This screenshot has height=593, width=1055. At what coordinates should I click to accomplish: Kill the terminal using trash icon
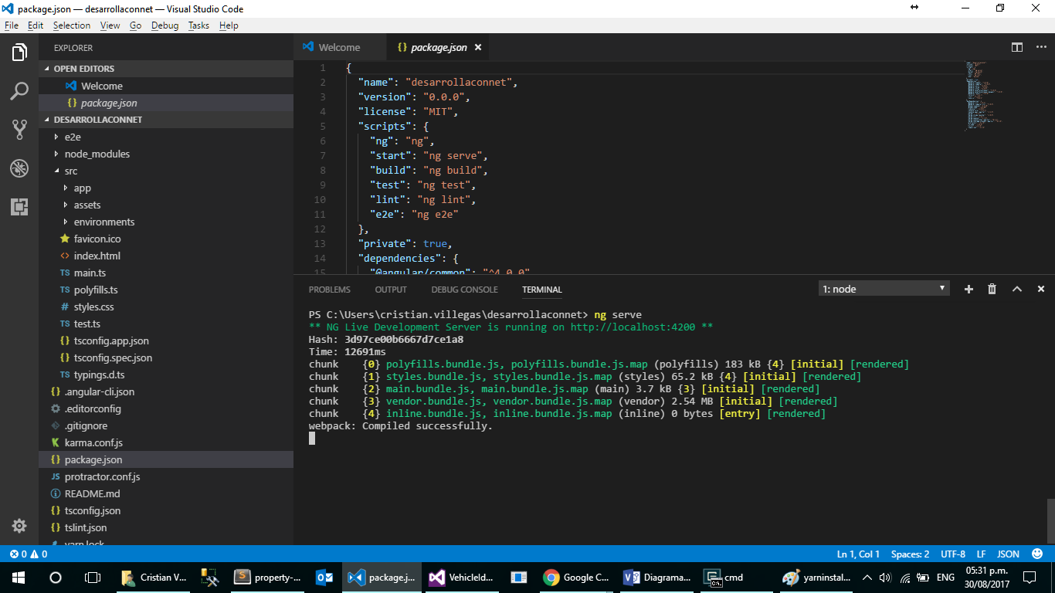[x=992, y=289]
